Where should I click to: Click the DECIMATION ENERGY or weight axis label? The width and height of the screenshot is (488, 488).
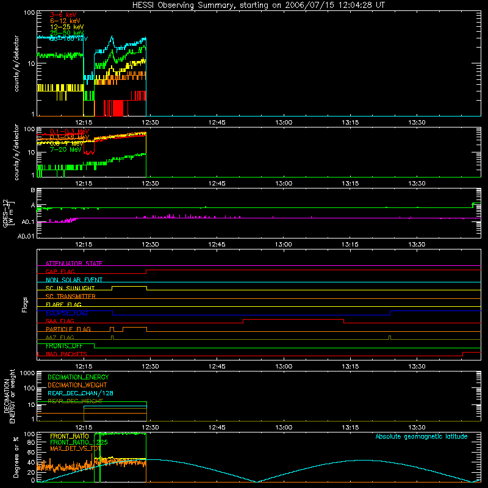click(9, 396)
